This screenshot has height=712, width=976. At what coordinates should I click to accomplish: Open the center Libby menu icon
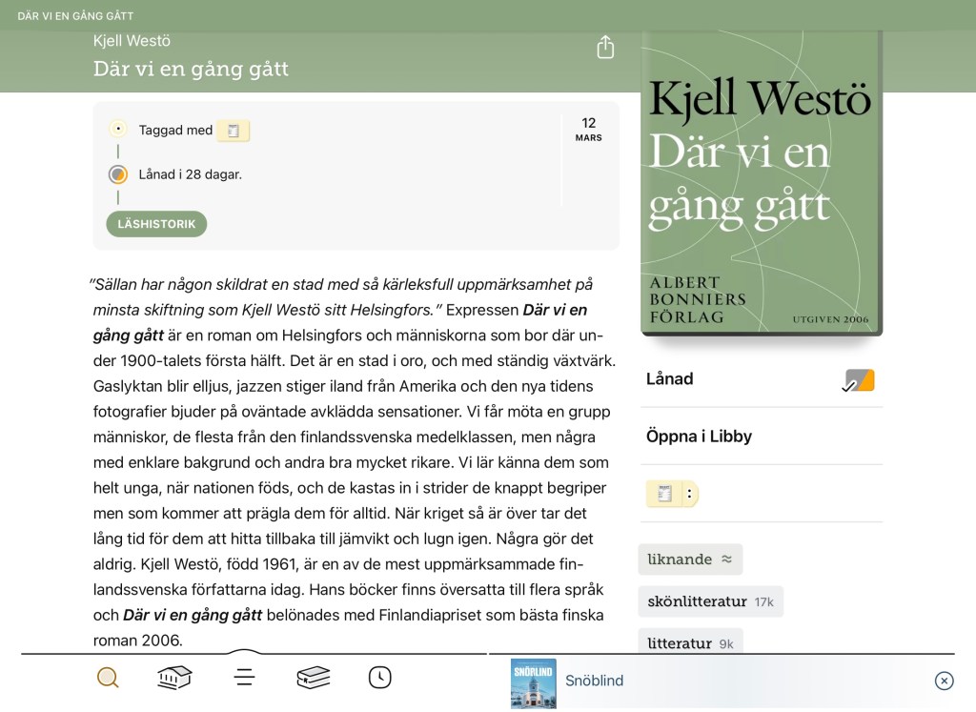tap(244, 677)
